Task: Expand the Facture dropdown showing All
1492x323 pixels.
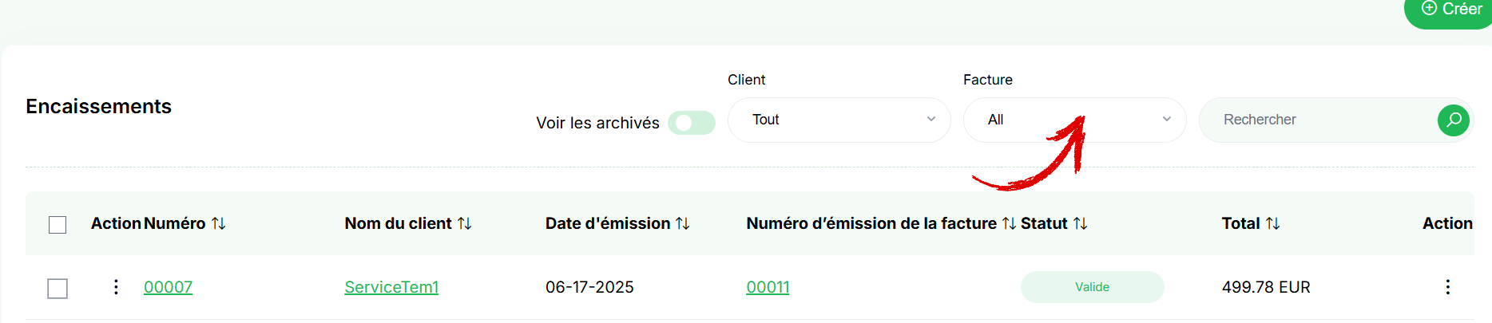Action: (x=1074, y=120)
